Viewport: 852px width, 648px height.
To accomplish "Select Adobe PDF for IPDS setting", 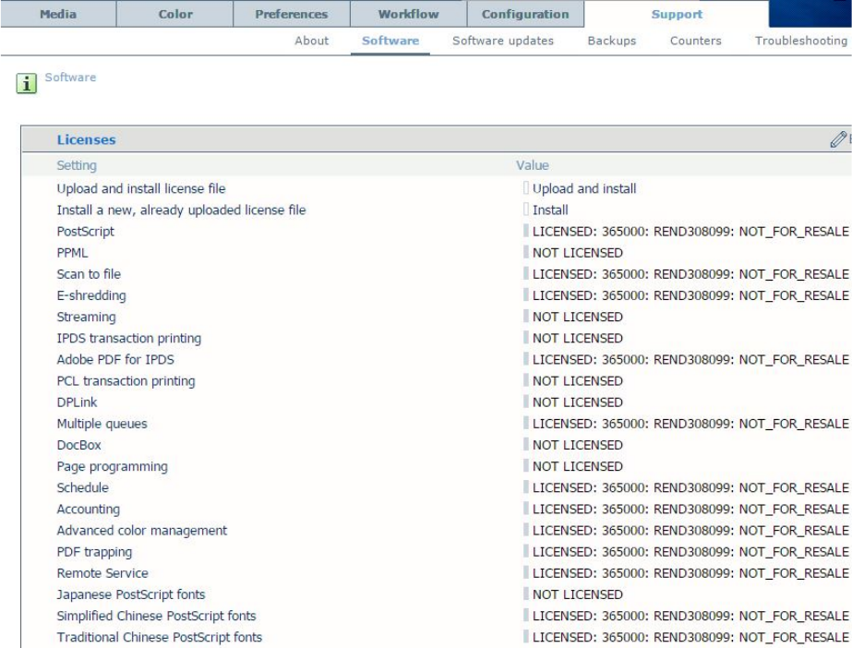I will [115, 360].
